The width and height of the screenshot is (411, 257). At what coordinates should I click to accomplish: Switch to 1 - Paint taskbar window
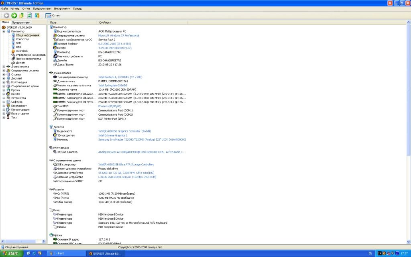[x=67, y=253]
